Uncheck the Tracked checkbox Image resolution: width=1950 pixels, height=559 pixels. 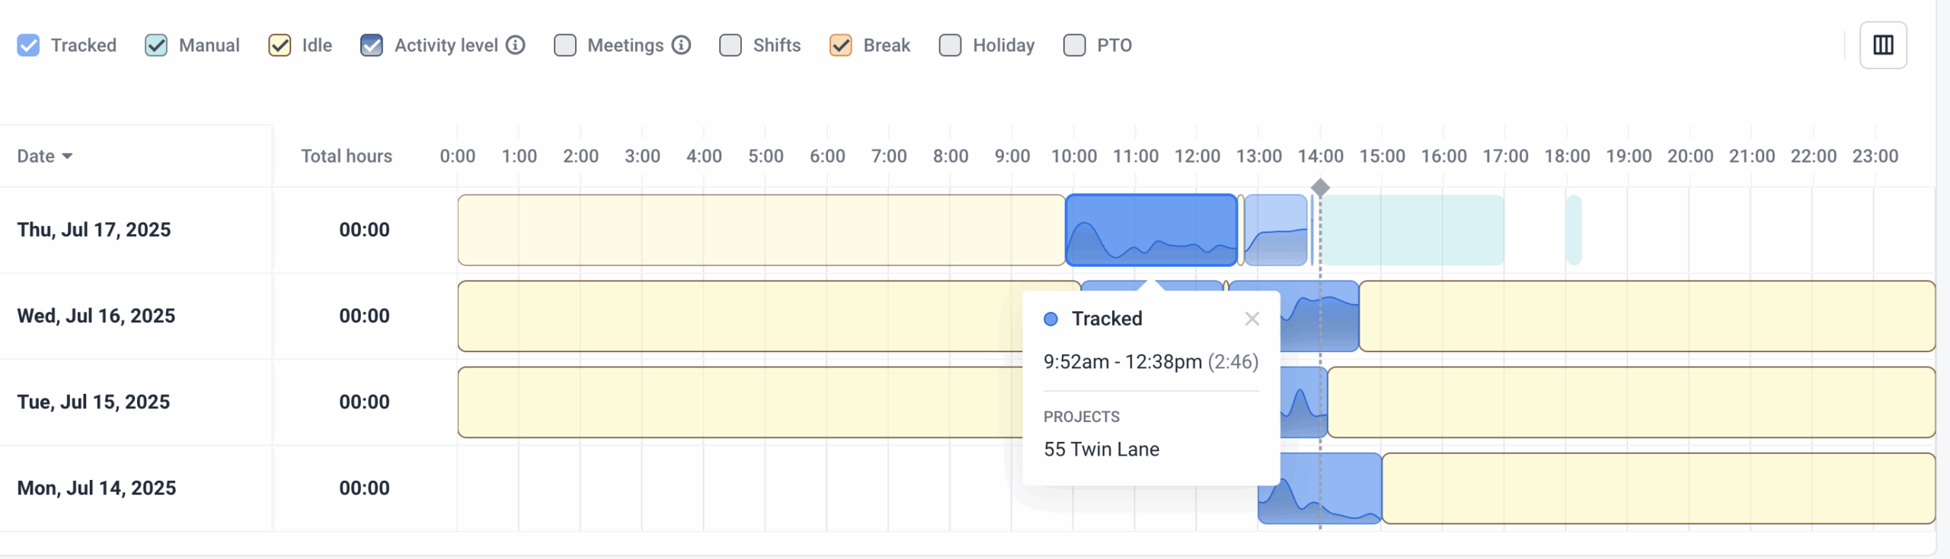click(x=28, y=46)
